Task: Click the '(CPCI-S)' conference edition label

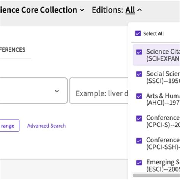Action: click(x=163, y=122)
